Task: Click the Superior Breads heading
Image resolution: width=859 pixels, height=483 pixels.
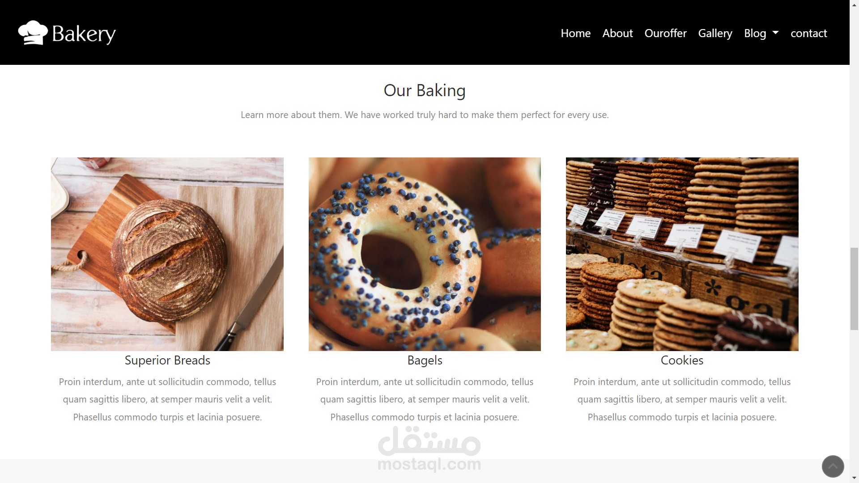Action: coord(167,360)
